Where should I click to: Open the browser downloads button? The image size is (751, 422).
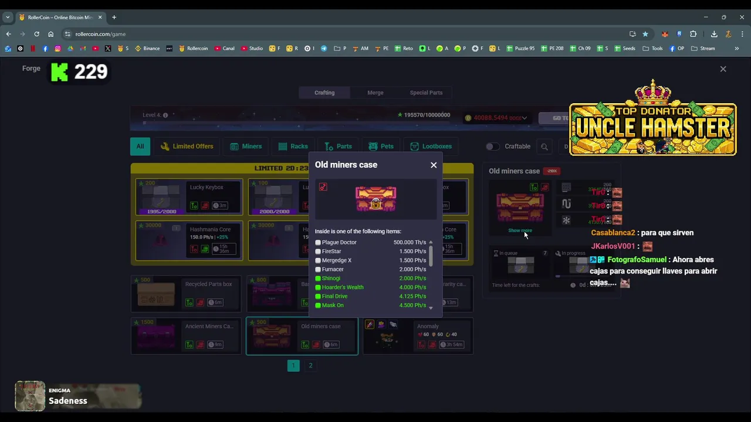coord(714,34)
